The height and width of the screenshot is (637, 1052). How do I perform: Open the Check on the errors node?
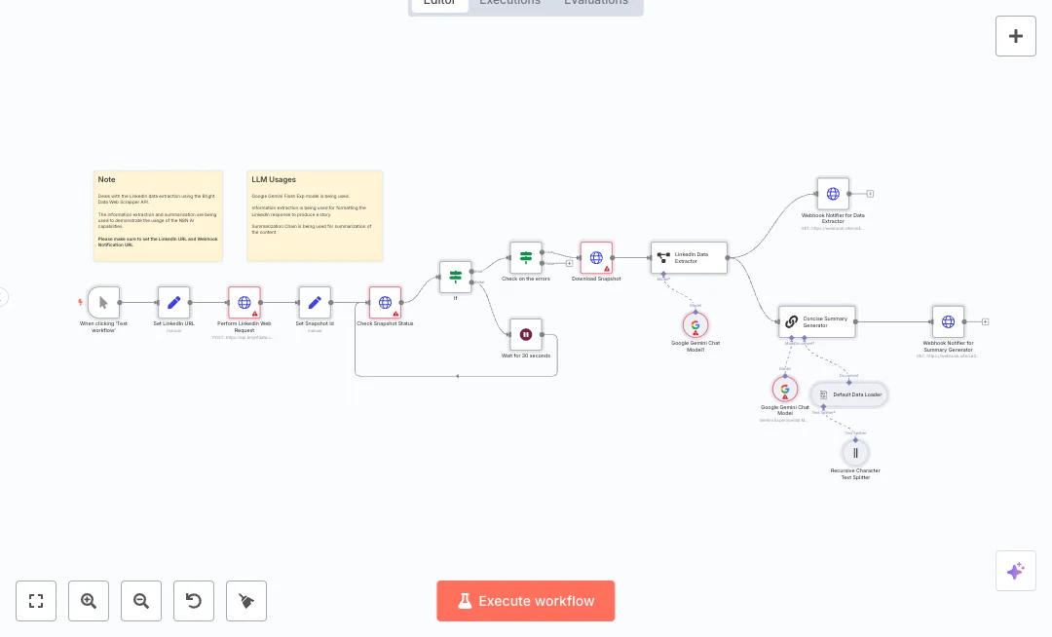click(x=526, y=258)
